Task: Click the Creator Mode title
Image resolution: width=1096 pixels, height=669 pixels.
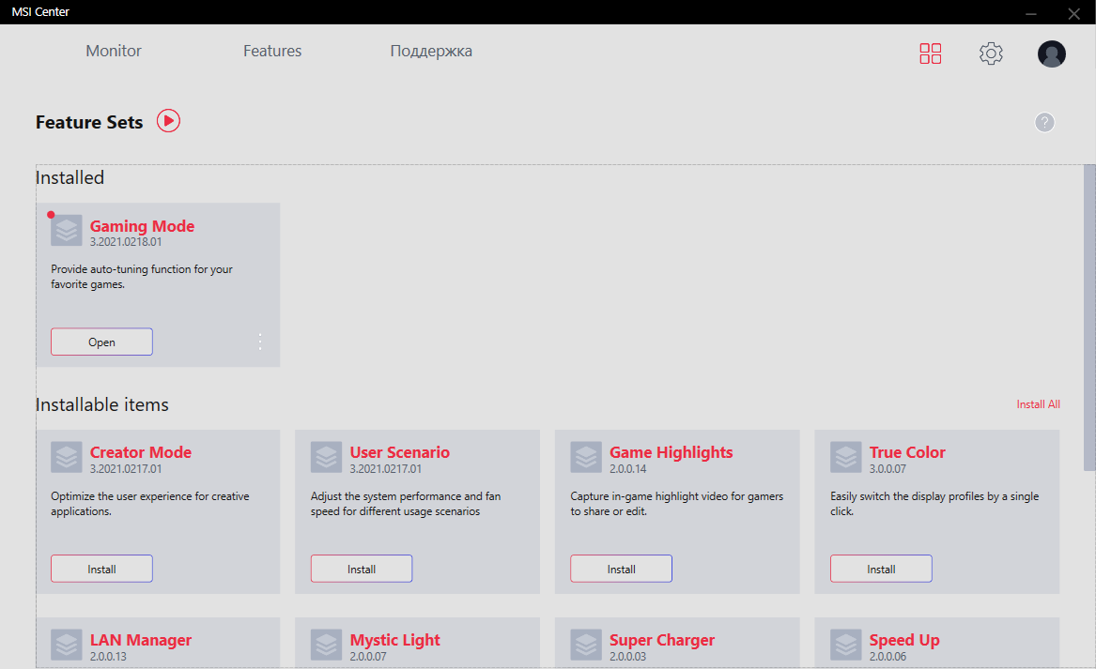Action: pyautogui.click(x=141, y=452)
